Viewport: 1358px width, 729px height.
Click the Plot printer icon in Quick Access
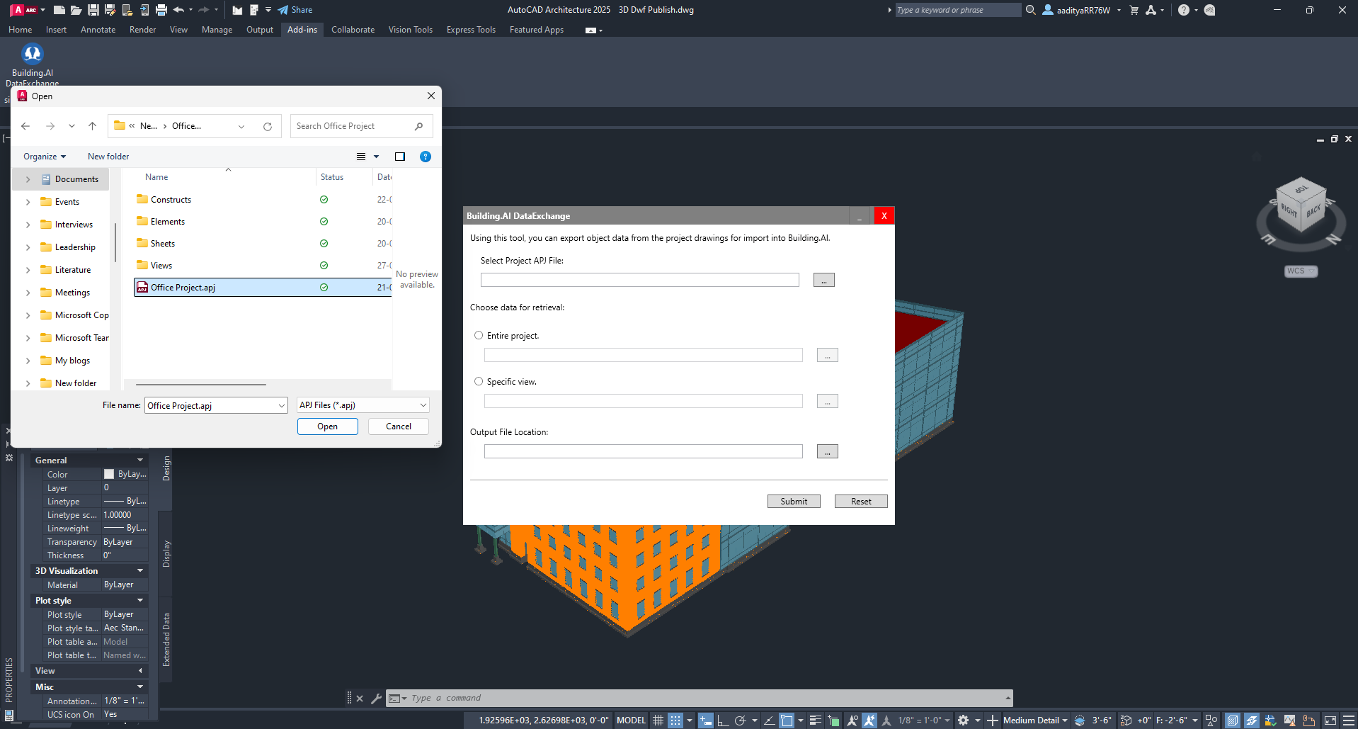pos(161,10)
